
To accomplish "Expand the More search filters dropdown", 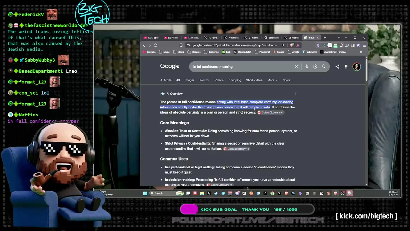I will click(x=272, y=80).
